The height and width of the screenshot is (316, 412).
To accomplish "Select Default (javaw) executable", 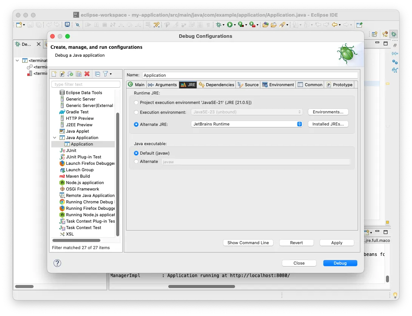I will click(136, 153).
